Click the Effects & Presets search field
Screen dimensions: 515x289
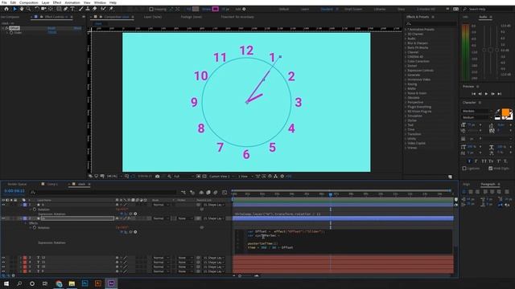(431, 23)
